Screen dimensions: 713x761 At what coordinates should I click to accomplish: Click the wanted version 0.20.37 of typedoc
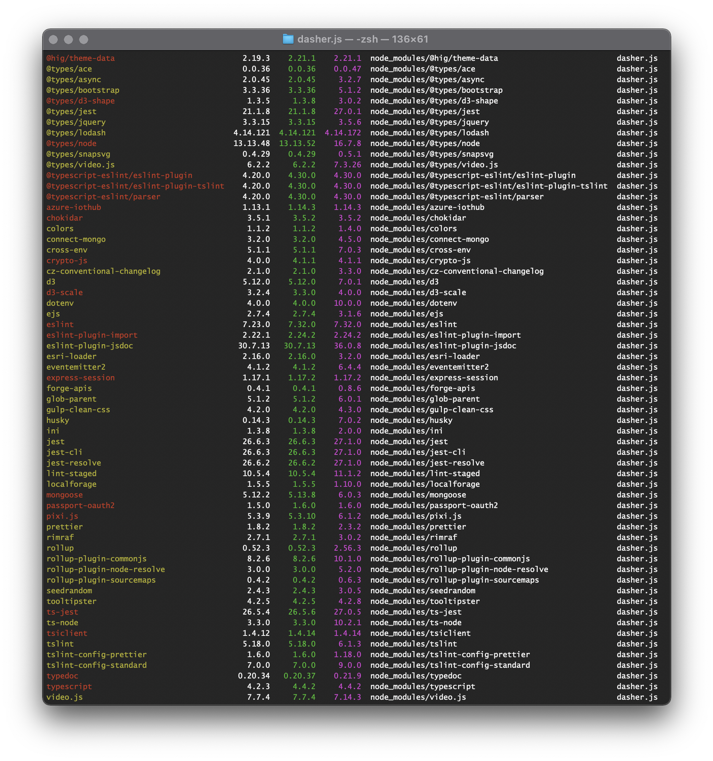coord(299,676)
